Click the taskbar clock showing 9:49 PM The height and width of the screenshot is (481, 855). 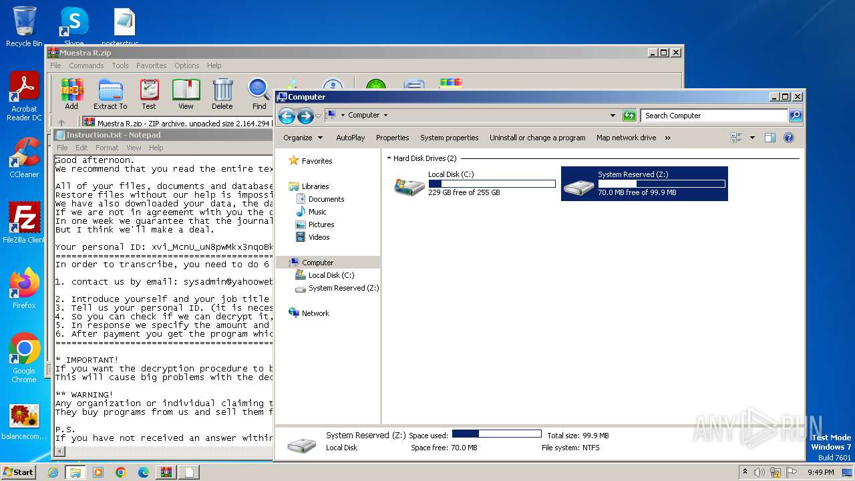(820, 472)
